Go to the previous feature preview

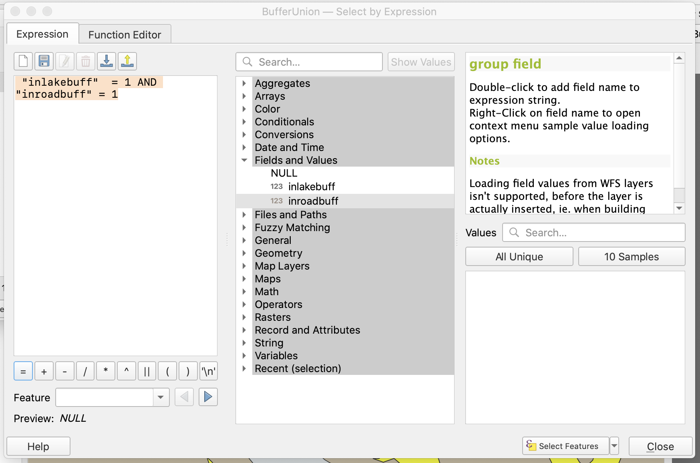pos(184,397)
